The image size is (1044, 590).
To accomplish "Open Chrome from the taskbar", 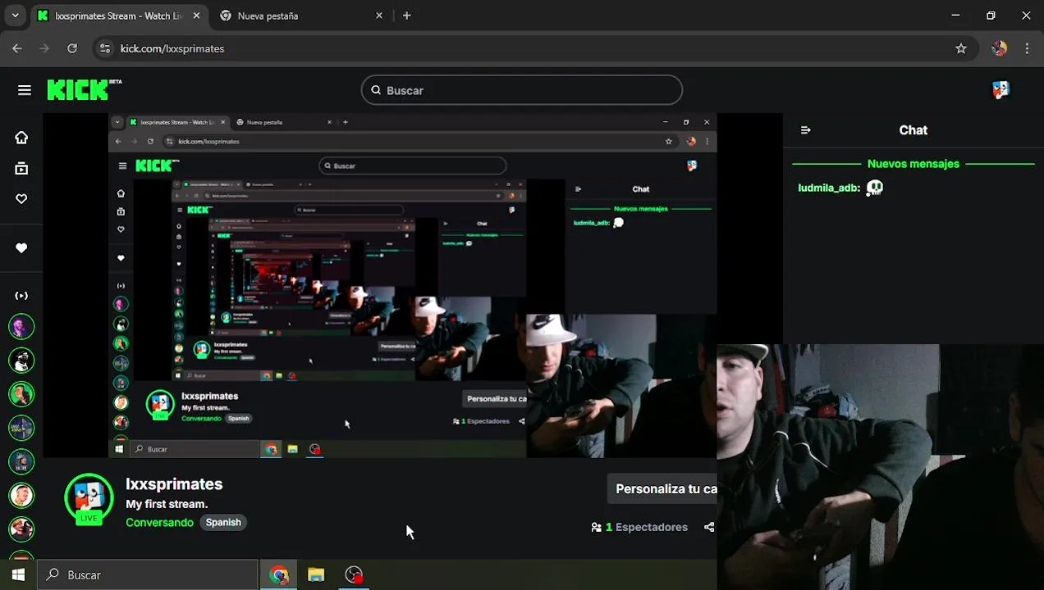I will (279, 574).
